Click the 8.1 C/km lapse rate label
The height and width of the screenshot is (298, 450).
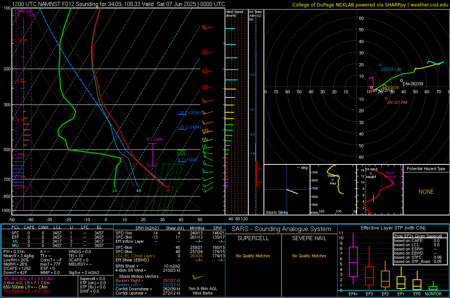click(x=154, y=140)
